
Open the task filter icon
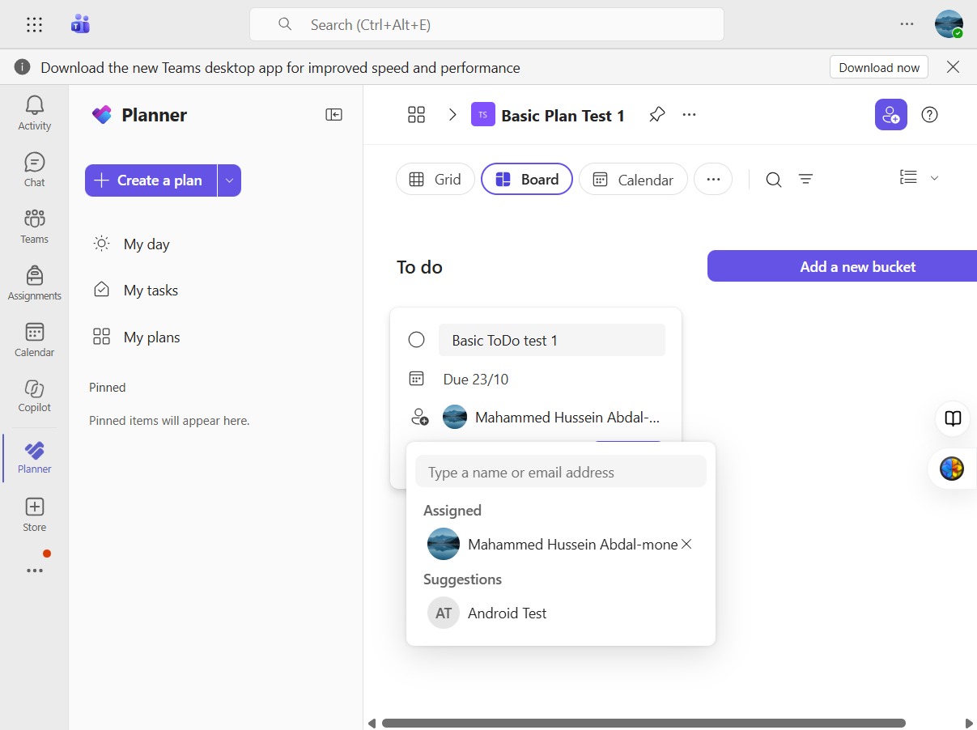(805, 180)
